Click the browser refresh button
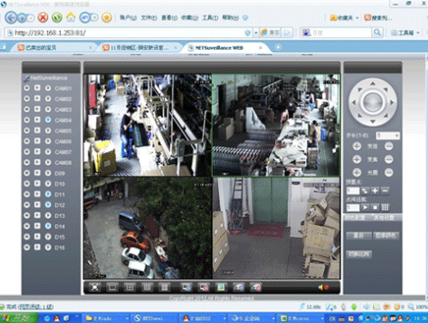428x323 pixels. pos(57,17)
